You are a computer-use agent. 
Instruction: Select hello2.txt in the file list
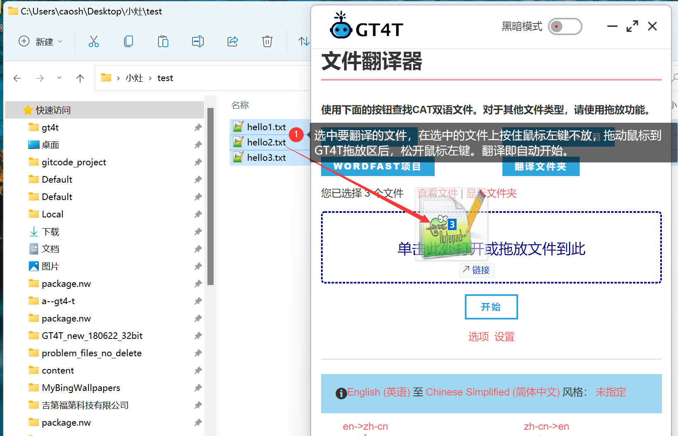[x=266, y=142]
